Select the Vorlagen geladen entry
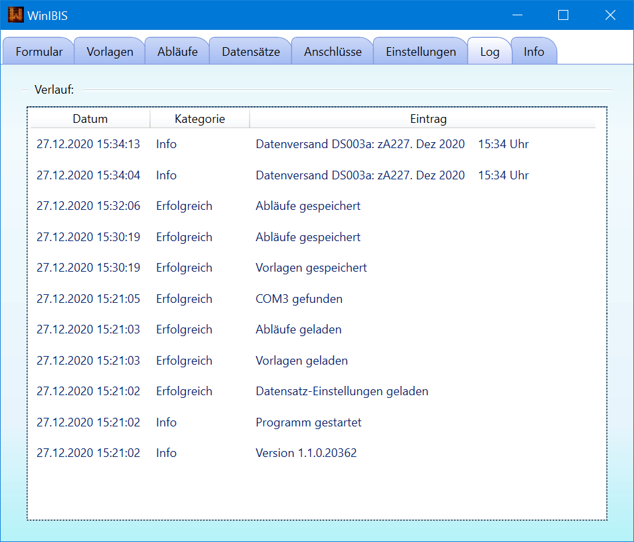The image size is (634, 542). point(301,361)
